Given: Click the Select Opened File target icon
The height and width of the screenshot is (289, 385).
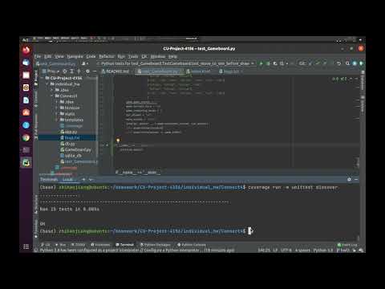Looking at the screenshot, I should coord(65,71).
